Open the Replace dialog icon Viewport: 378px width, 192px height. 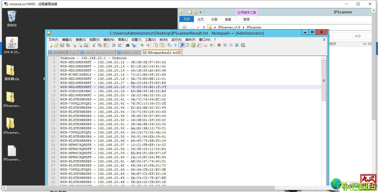(134, 45)
